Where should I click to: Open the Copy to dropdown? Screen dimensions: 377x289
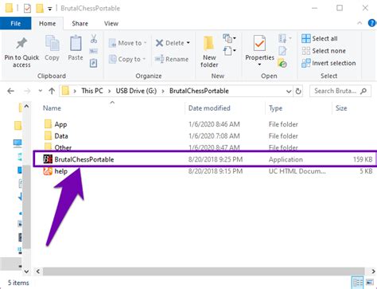128,59
